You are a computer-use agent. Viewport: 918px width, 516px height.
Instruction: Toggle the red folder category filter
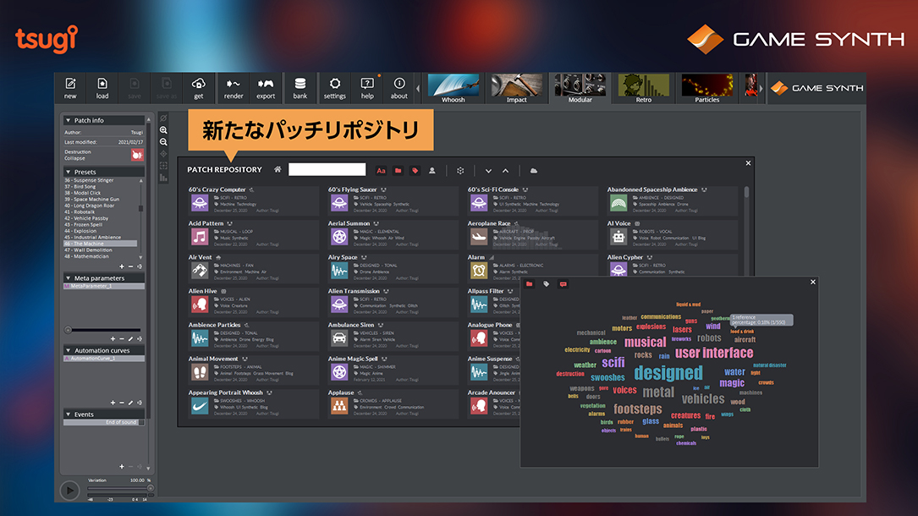coord(398,170)
